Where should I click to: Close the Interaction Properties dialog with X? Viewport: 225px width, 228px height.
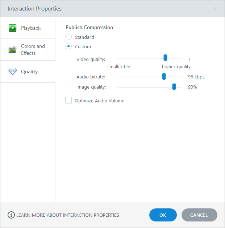pyautogui.click(x=216, y=8)
